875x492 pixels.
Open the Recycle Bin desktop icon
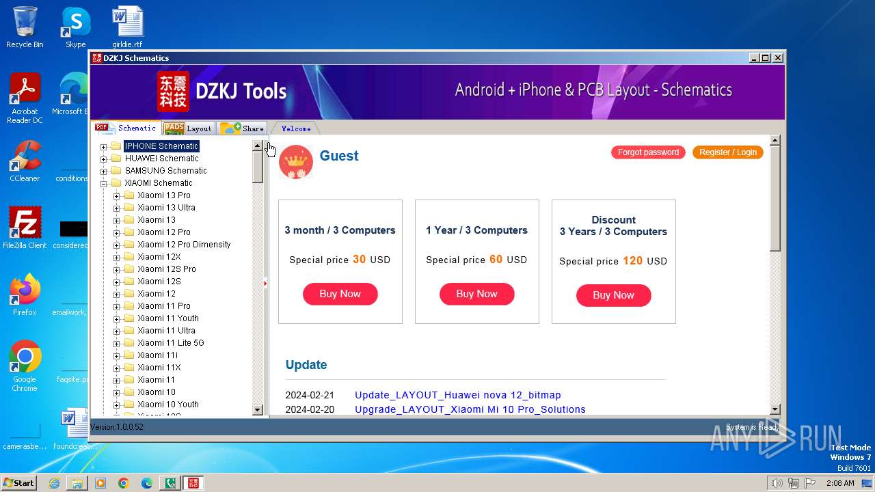pyautogui.click(x=25, y=27)
